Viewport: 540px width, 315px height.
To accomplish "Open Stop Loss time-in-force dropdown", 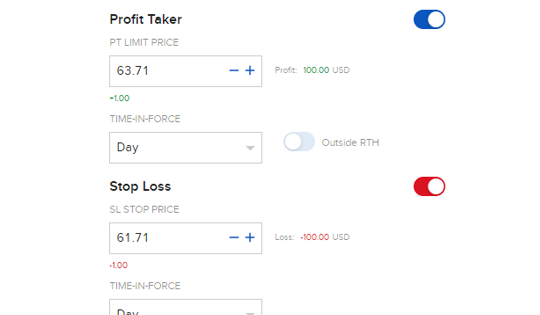I will [x=185, y=309].
